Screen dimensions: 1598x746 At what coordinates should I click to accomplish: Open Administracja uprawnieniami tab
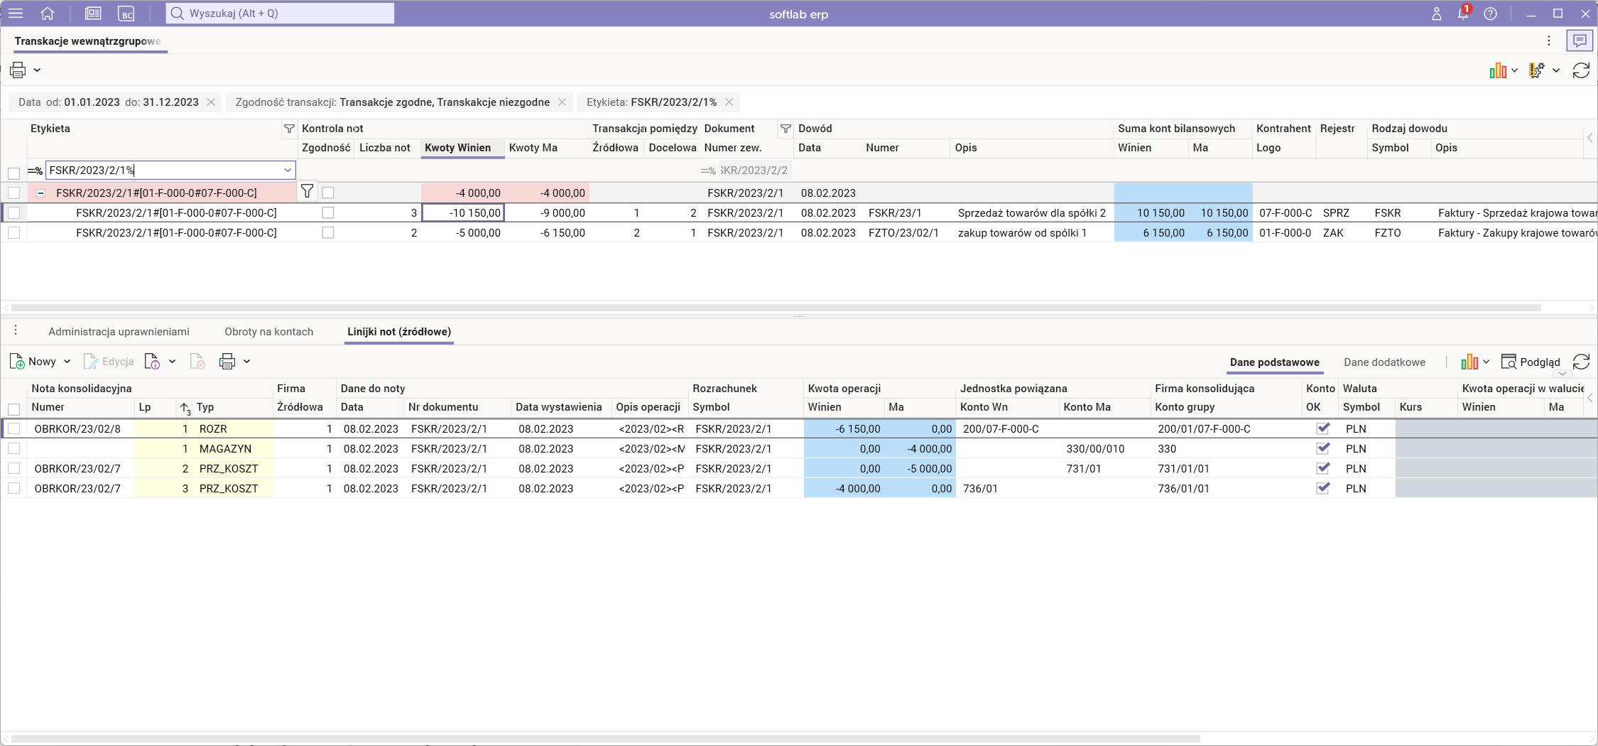119,332
